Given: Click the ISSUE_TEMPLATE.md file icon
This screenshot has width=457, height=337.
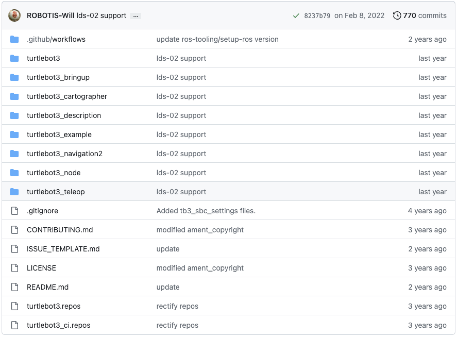Looking at the screenshot, I should pyautogui.click(x=15, y=249).
